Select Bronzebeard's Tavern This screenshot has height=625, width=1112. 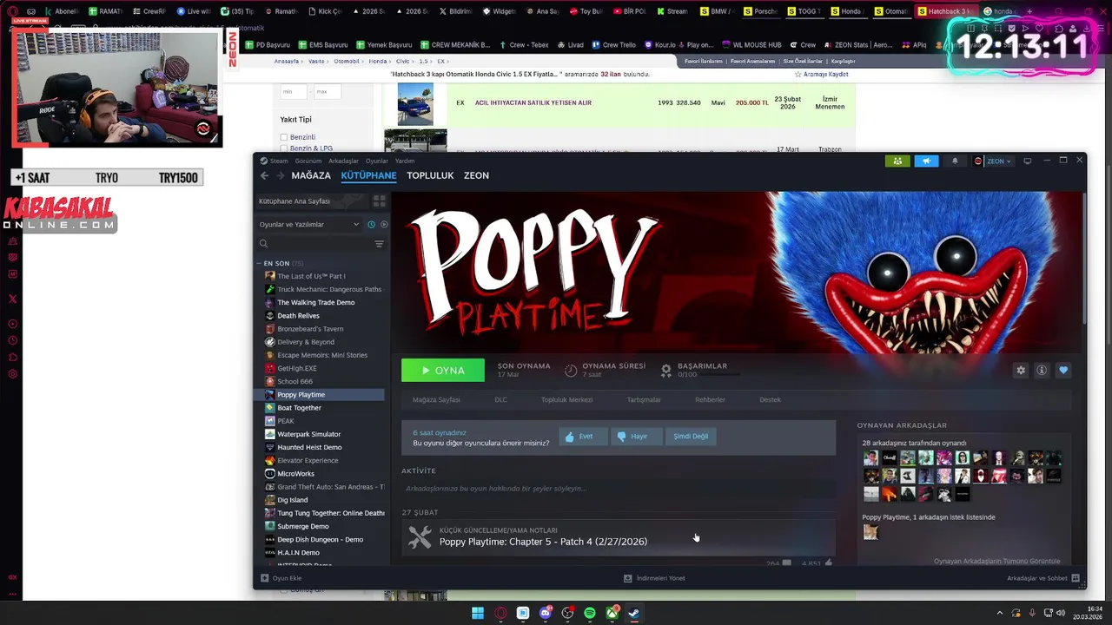pos(310,329)
